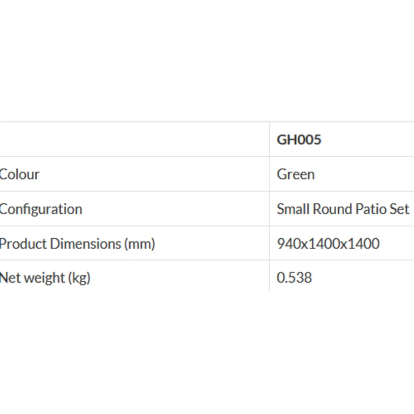Click the 940x1400x1400 dimensions value
The image size is (414, 414).
tap(328, 244)
